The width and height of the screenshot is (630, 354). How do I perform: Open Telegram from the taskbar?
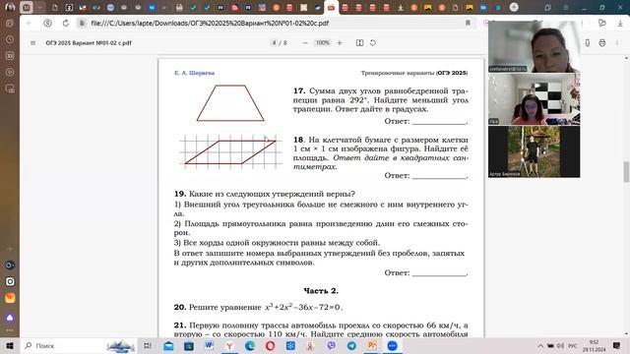pyautogui.click(x=351, y=345)
